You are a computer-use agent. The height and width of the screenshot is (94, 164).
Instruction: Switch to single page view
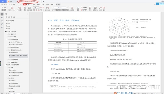pyautogui.click(x=54, y=10)
